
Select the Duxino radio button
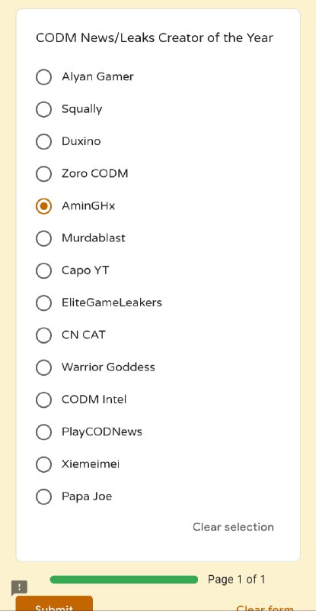point(43,141)
